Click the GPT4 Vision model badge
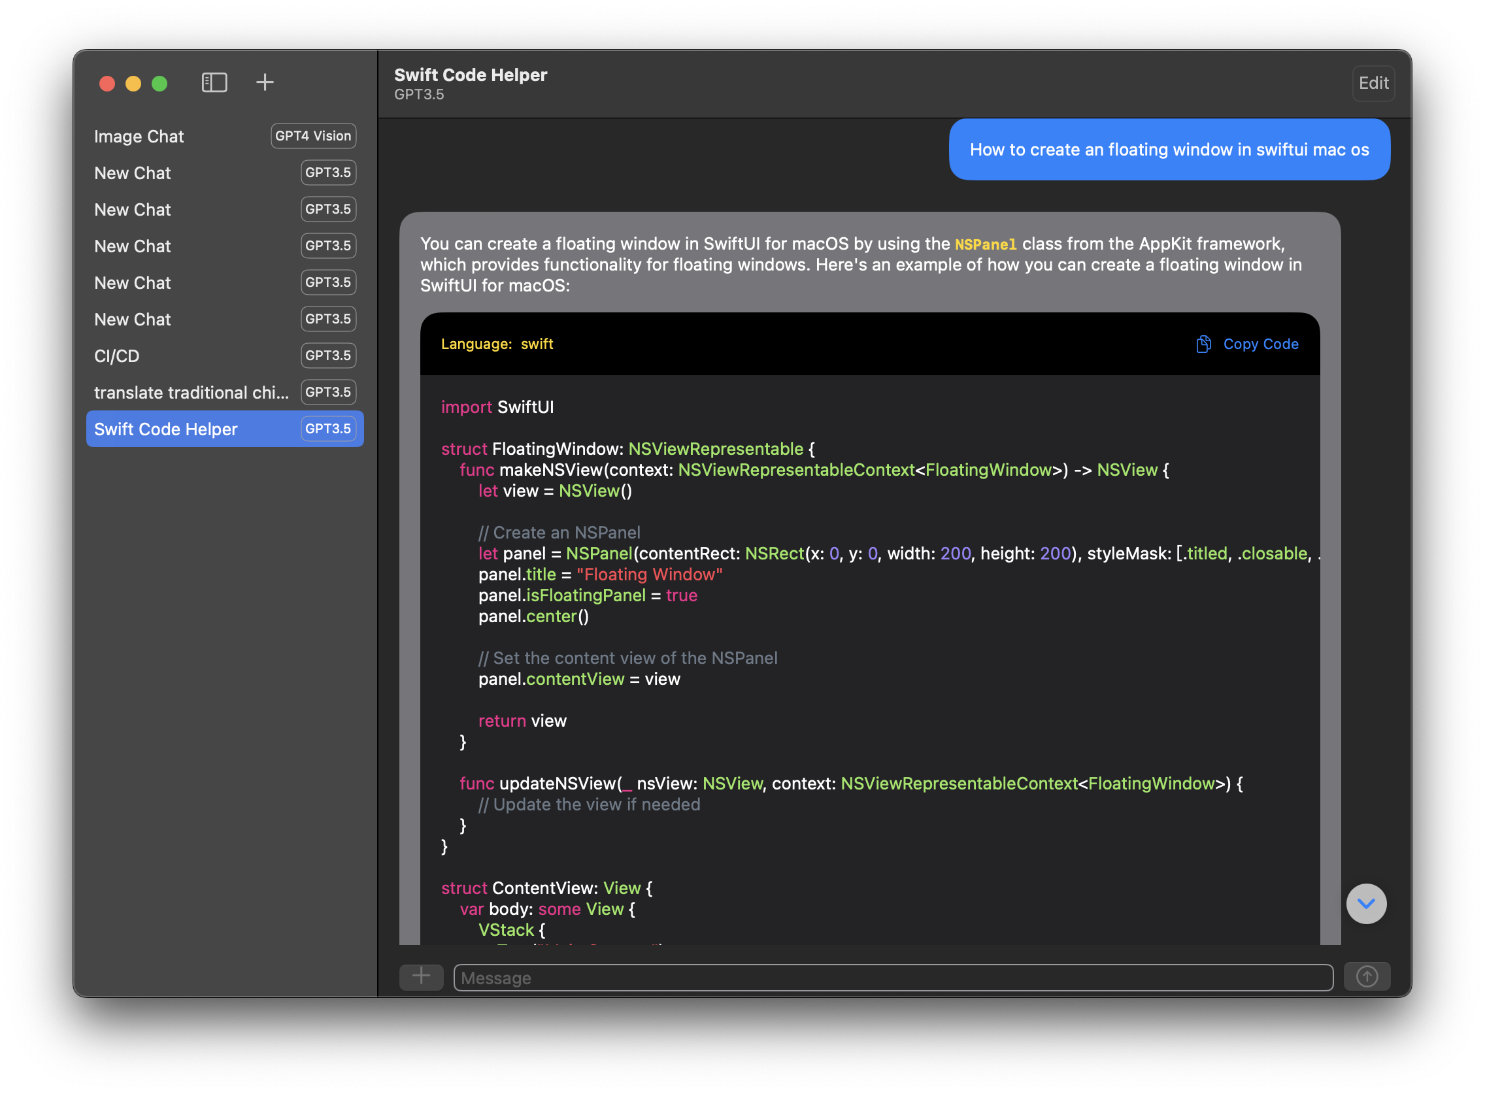Viewport: 1485px width, 1094px height. [x=313, y=136]
